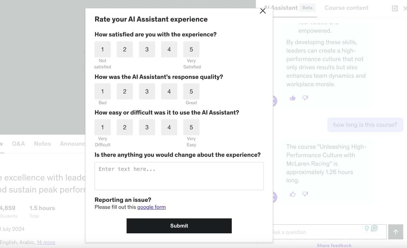
Task: Rate response quality 2
Action: tap(125, 92)
